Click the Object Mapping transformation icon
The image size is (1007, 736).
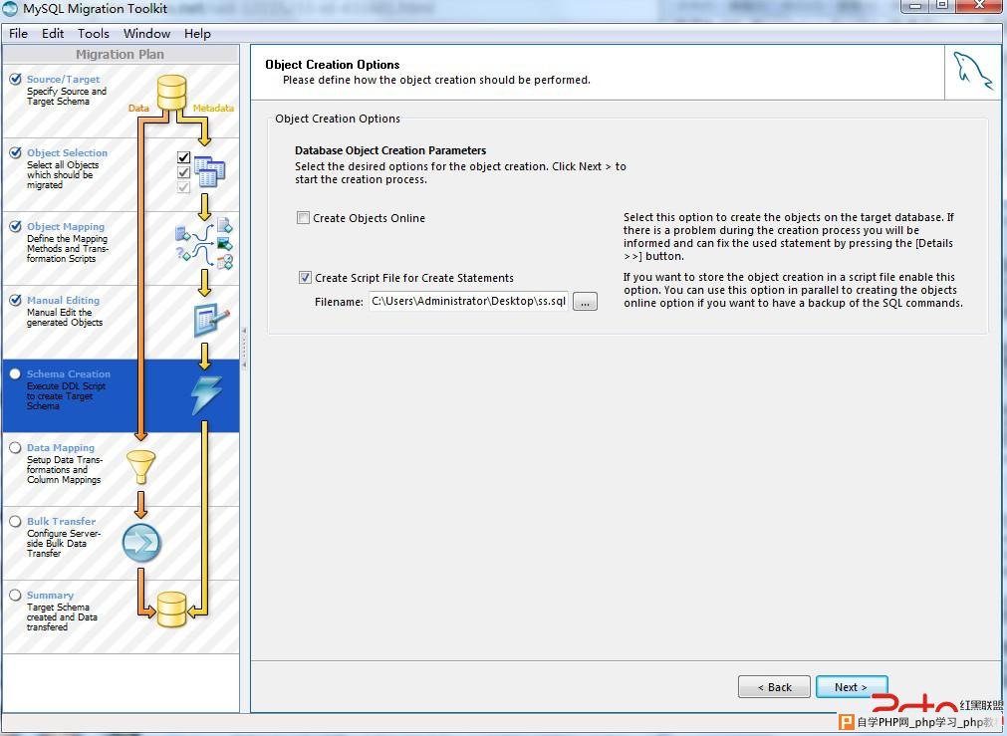(x=204, y=244)
